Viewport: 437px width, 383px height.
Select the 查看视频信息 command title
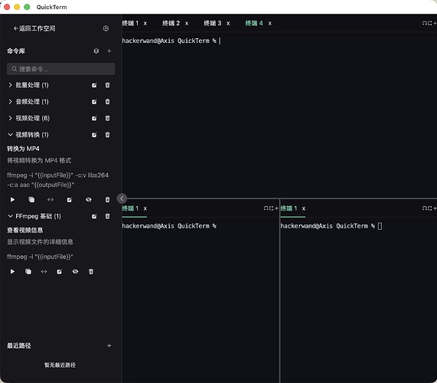[24, 230]
